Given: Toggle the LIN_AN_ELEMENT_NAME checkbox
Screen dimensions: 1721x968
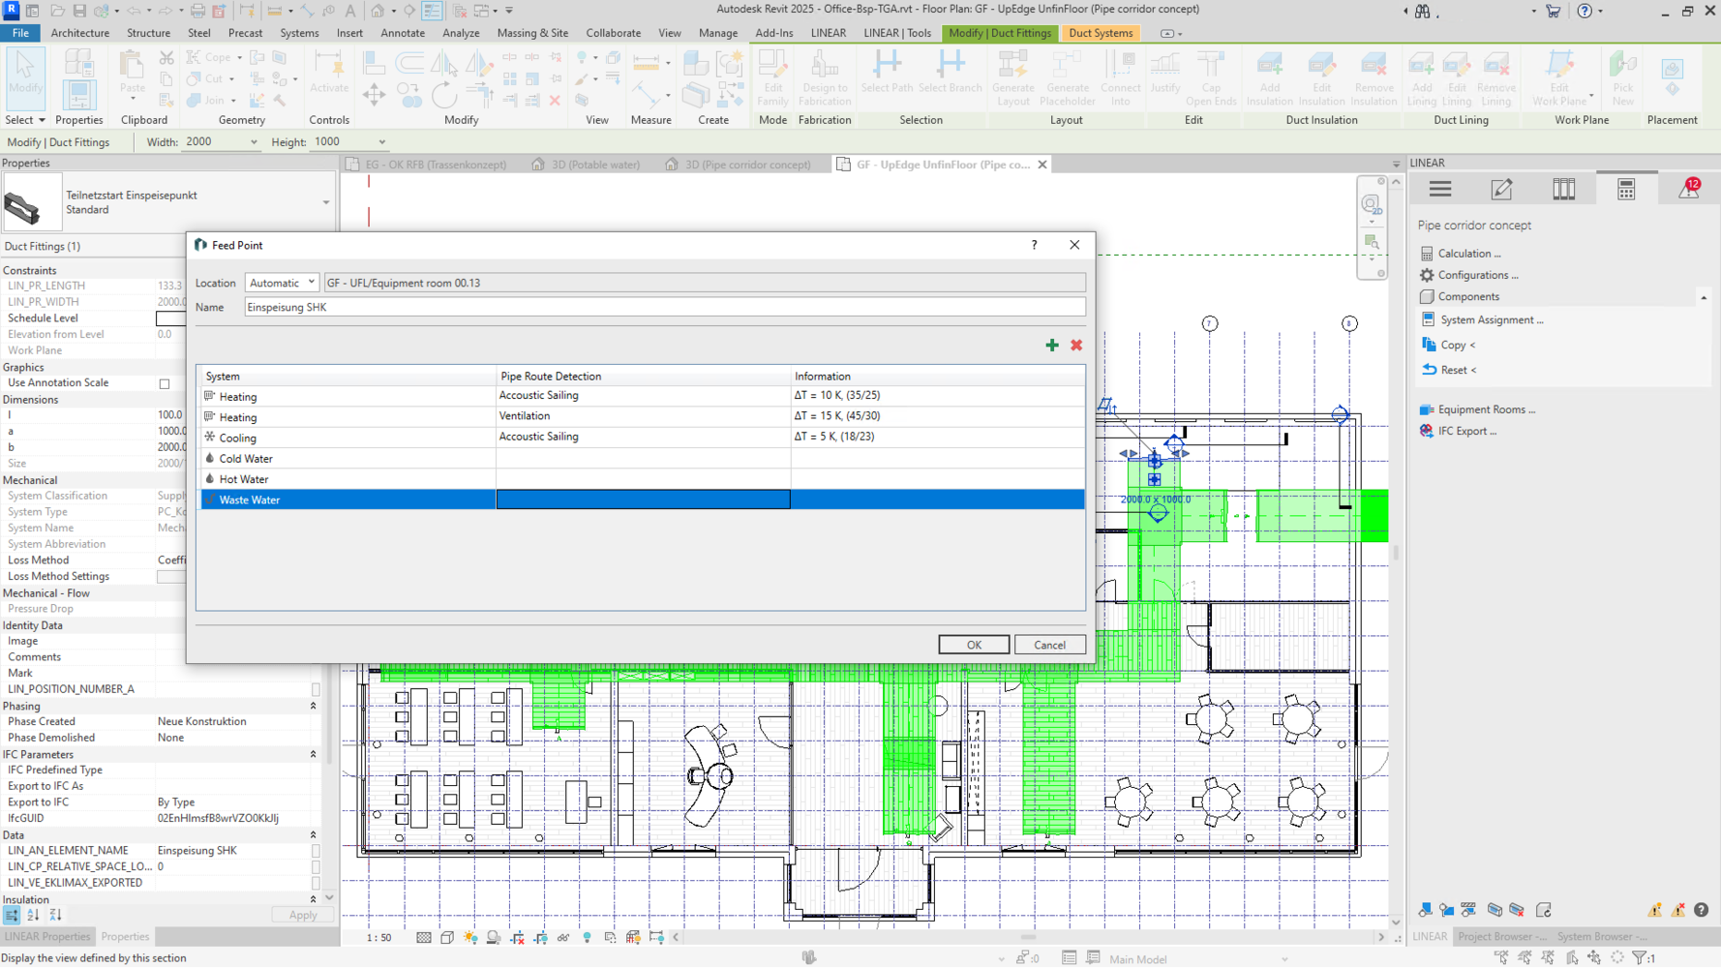Looking at the screenshot, I should pos(316,852).
